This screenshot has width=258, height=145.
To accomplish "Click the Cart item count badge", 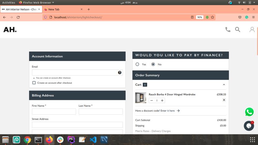I will pyautogui.click(x=145, y=85).
